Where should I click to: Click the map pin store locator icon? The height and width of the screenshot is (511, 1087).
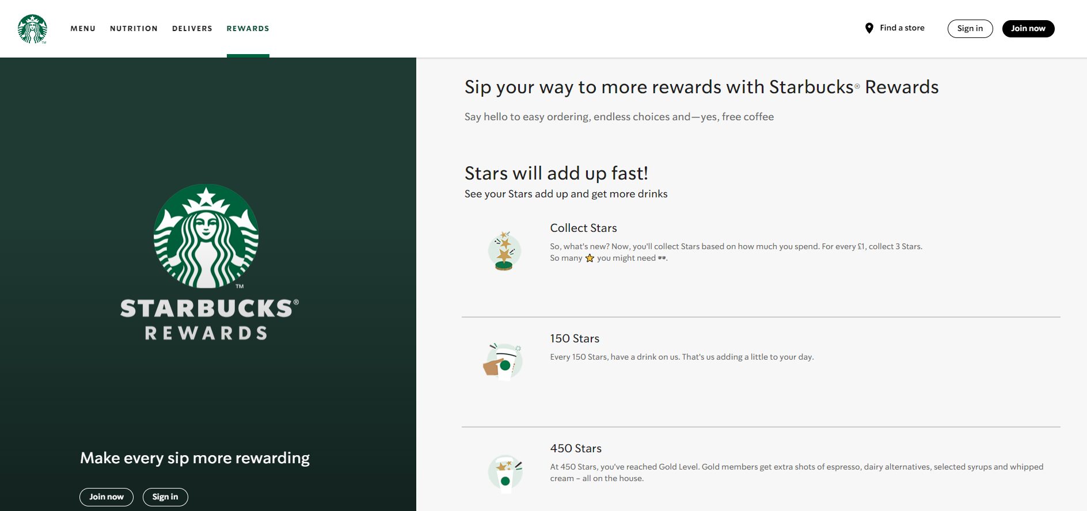(869, 28)
